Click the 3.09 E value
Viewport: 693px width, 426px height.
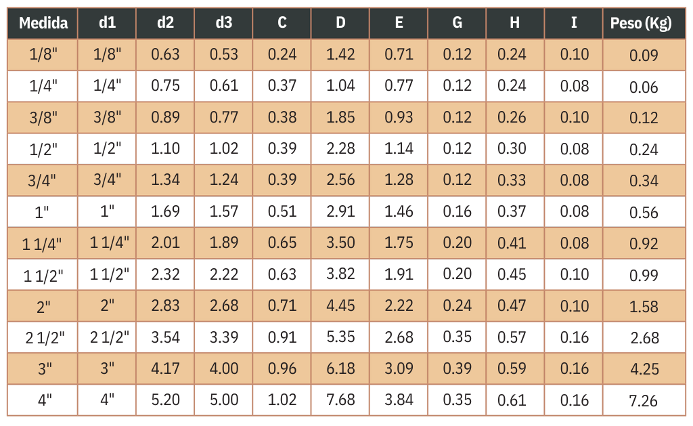399,368
